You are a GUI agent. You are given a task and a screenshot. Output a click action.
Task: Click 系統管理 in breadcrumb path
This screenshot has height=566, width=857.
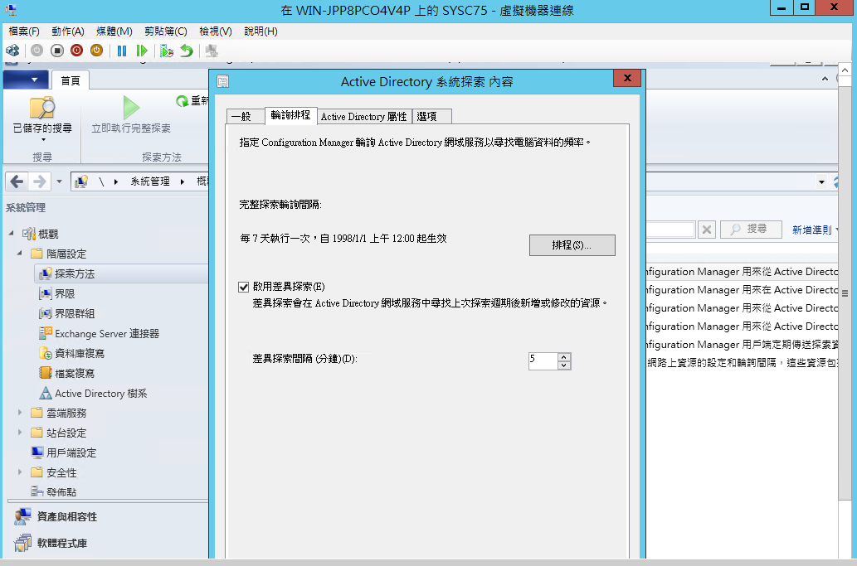pyautogui.click(x=150, y=181)
